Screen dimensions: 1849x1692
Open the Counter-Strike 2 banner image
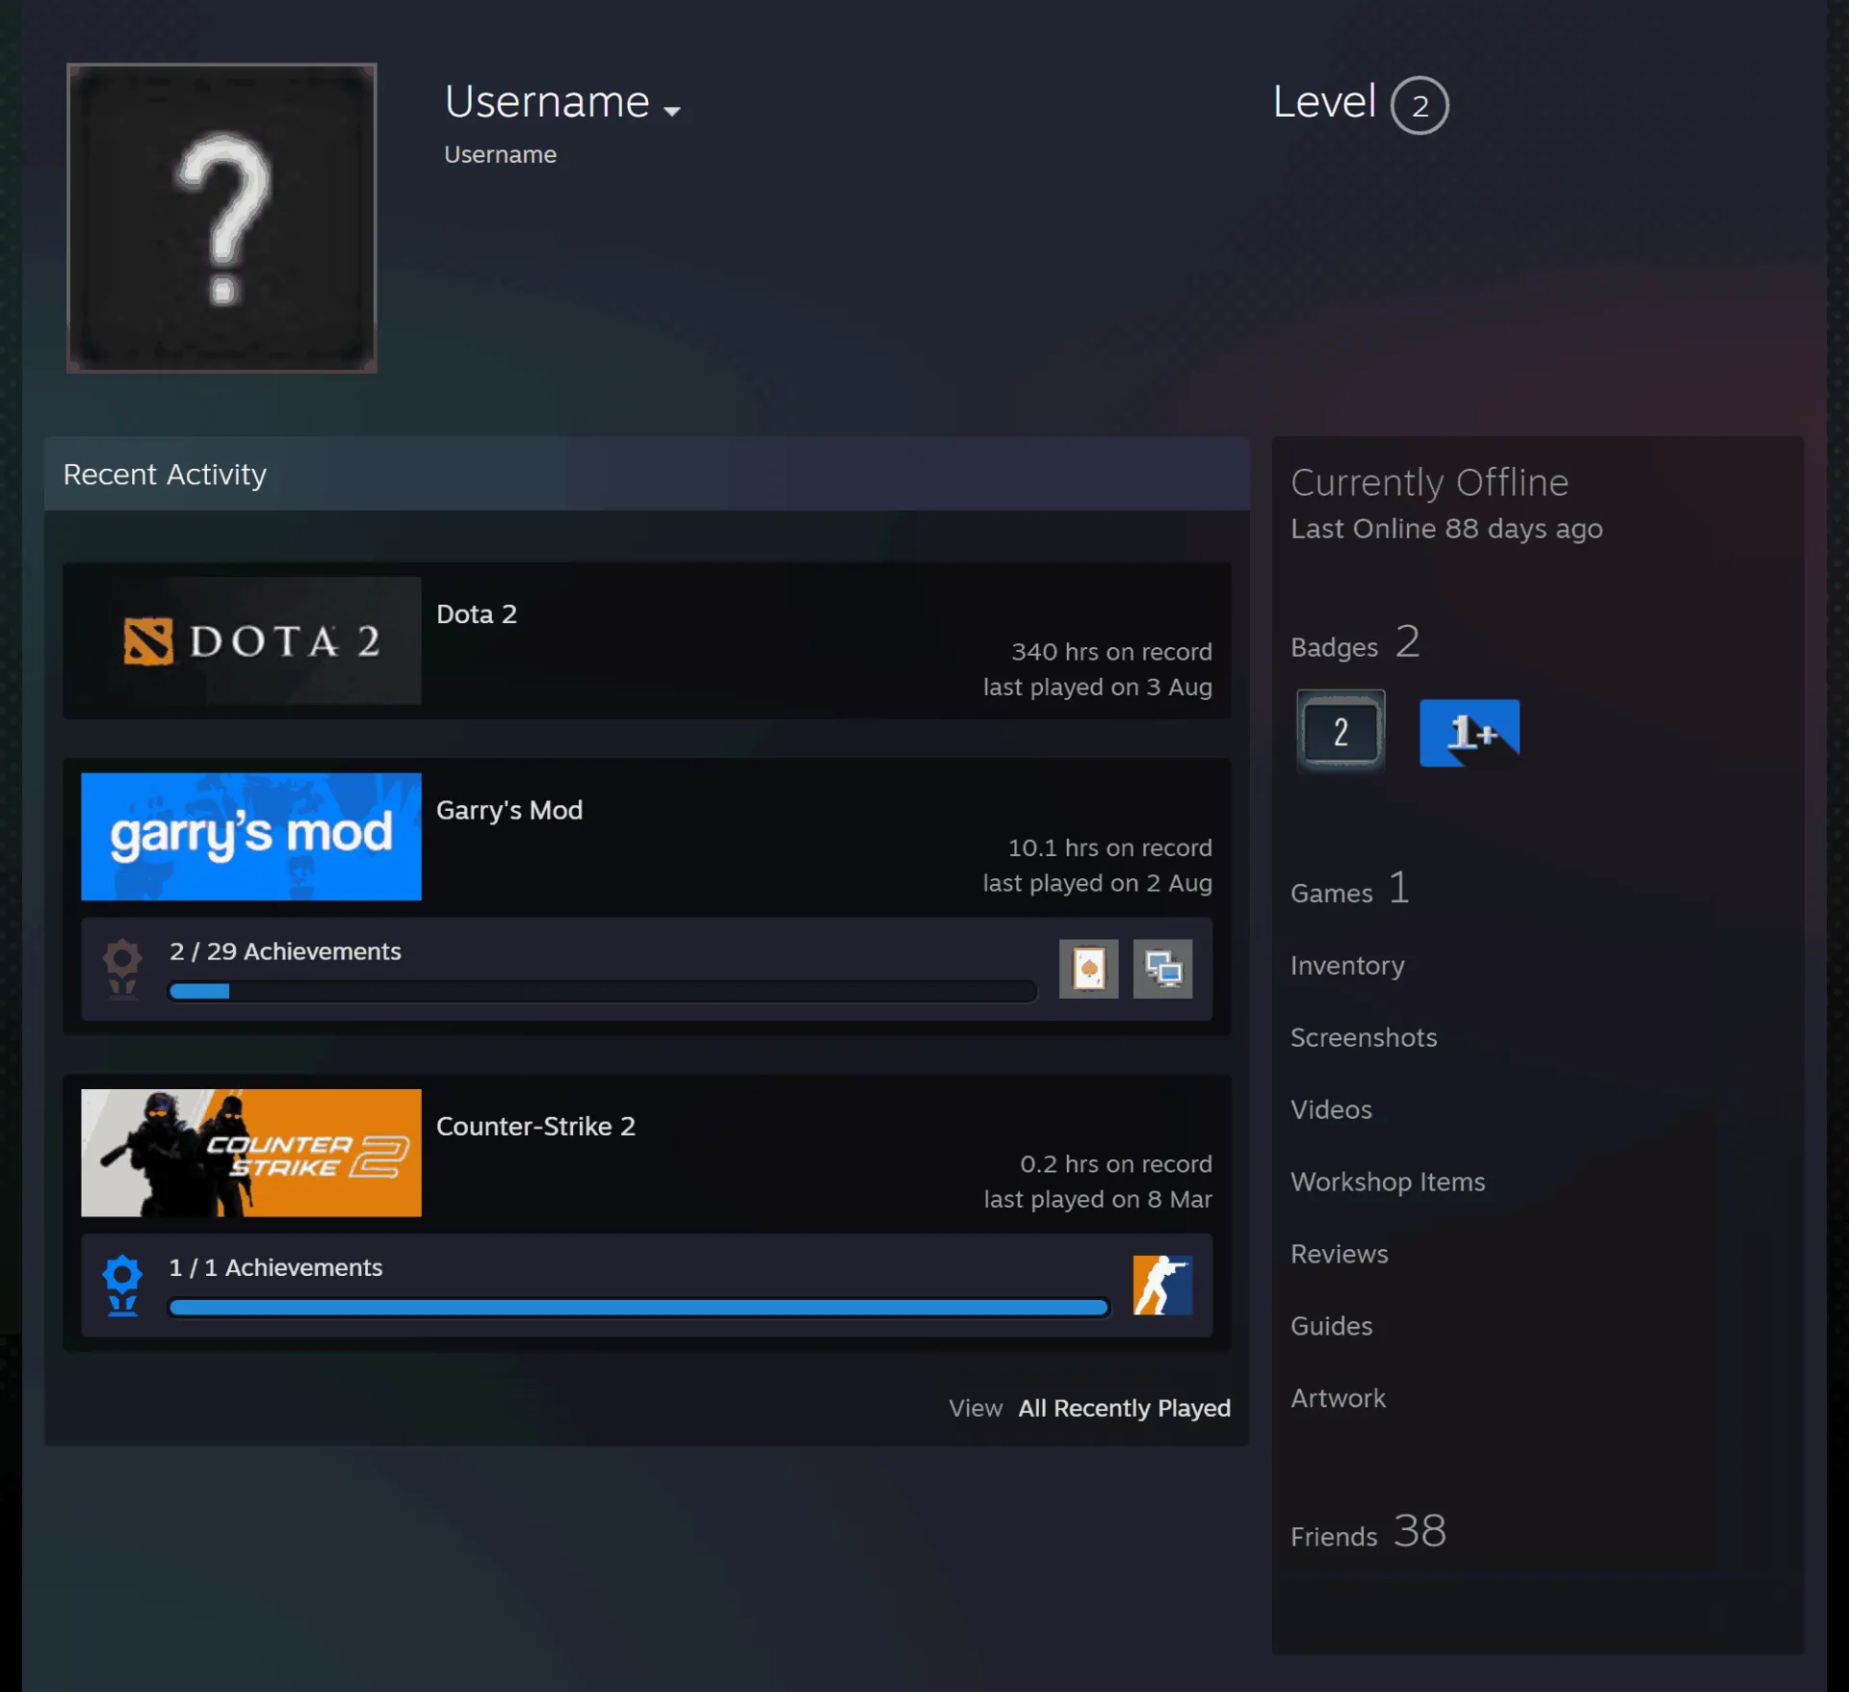[251, 1153]
